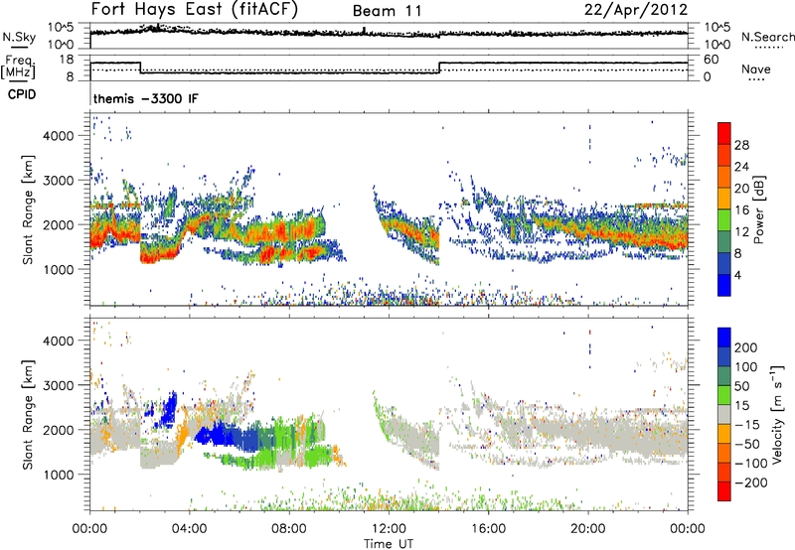Click the "Time UT" axis title
Image resolution: width=795 pixels, height=550 pixels.
(x=389, y=543)
